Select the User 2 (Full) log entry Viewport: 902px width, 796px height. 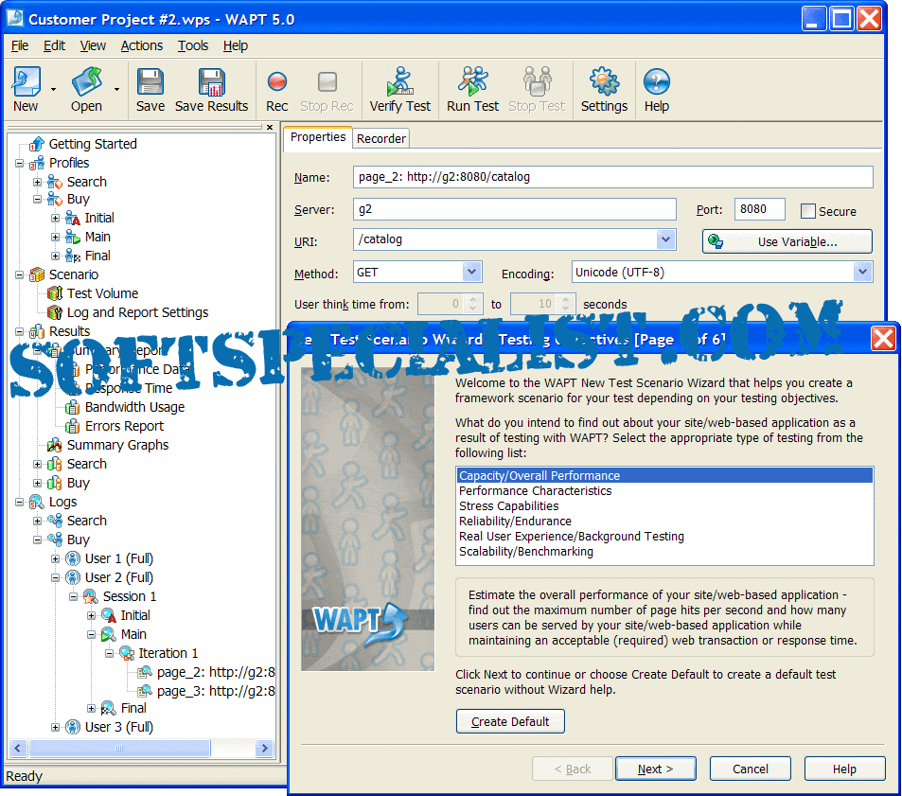click(119, 577)
